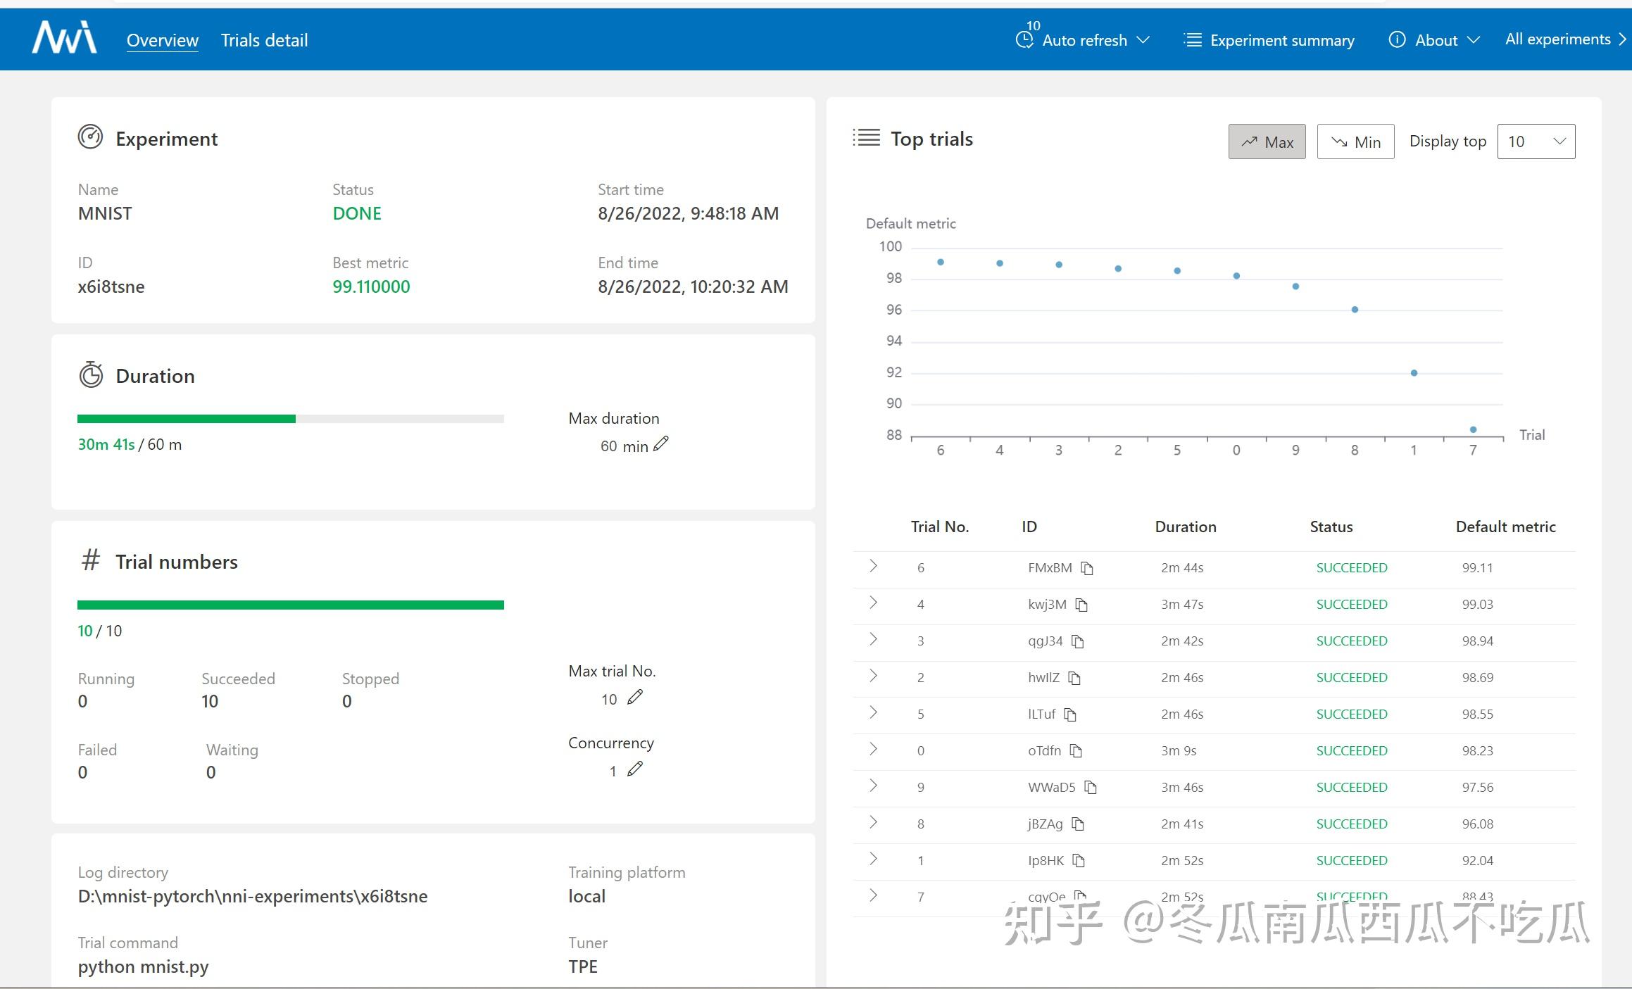Viewport: 1632px width, 989px height.
Task: Copy trial ID oTdfn using copy icon
Action: point(1076,750)
